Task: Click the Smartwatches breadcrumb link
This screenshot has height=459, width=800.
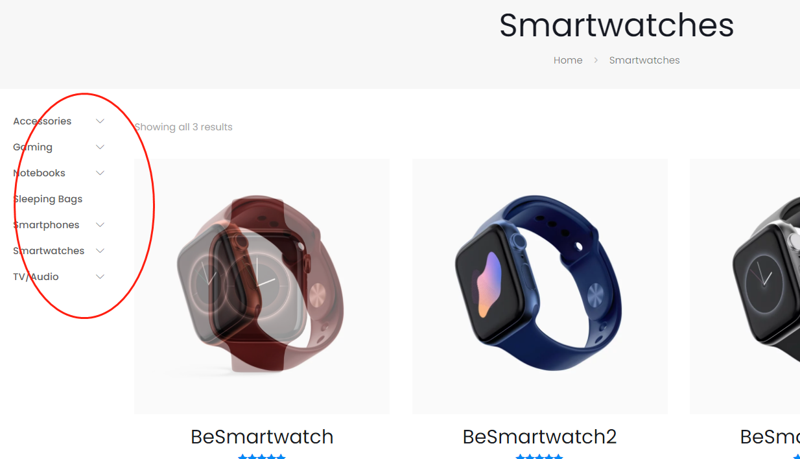Action: click(x=644, y=60)
